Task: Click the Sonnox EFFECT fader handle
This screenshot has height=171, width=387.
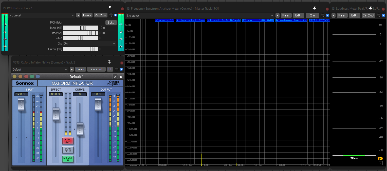Action: (x=56, y=114)
